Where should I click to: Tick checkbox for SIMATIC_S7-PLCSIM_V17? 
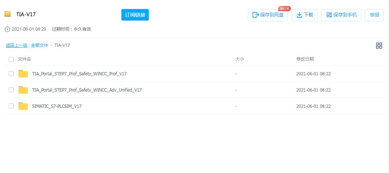click(x=11, y=106)
